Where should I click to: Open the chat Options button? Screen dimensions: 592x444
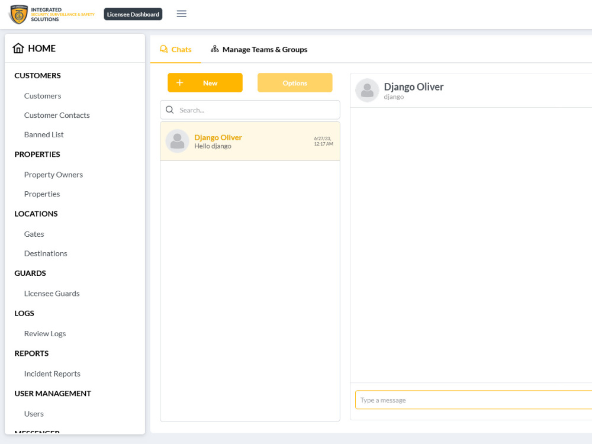click(x=295, y=83)
